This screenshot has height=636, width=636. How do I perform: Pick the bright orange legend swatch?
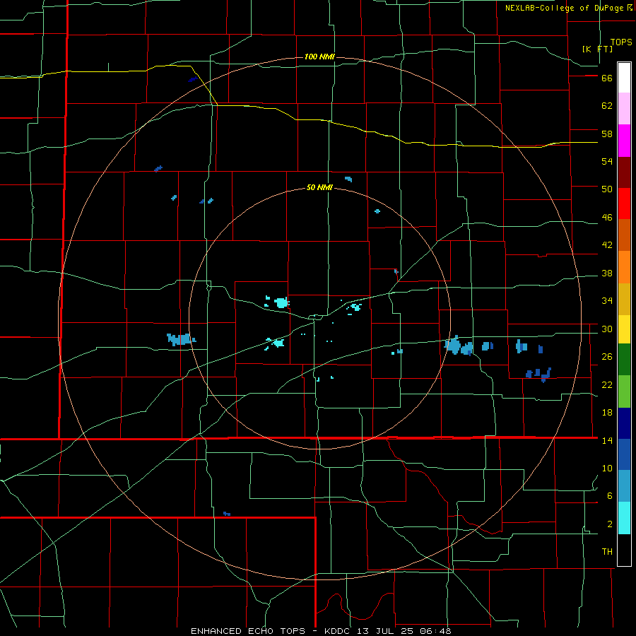coord(624,267)
